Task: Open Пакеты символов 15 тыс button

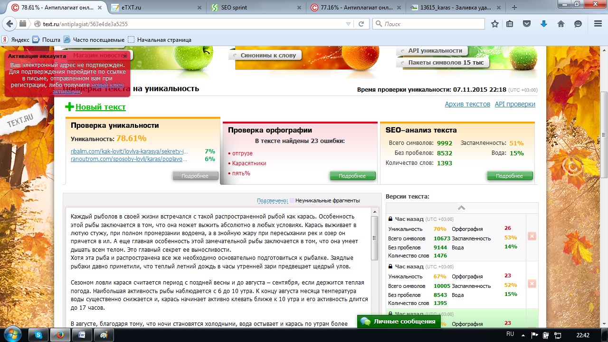Action: pos(442,62)
